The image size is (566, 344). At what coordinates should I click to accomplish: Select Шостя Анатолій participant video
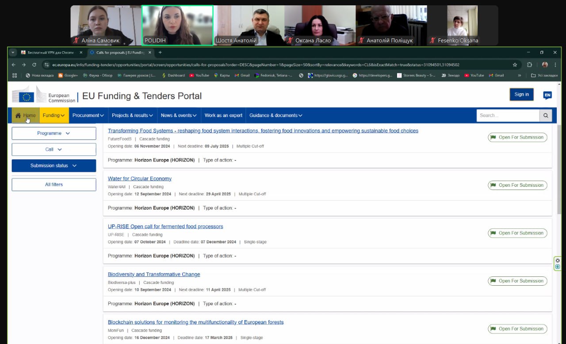pos(249,25)
